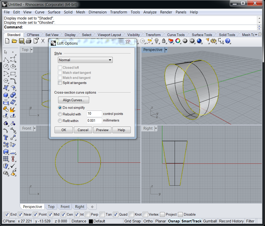Viewport: 265px width, 226px height.
Task: Click the black Default layer swatch
Action: [91, 221]
